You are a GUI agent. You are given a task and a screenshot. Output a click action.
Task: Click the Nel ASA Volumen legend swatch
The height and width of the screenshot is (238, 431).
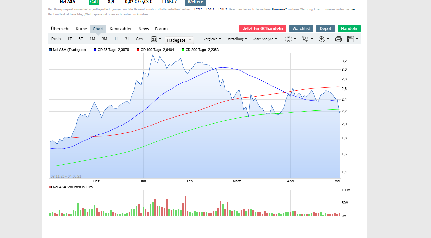50,187
